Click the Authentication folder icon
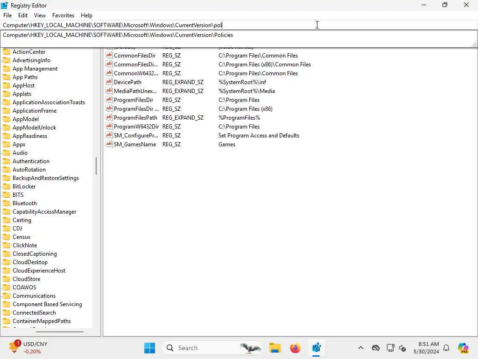478x359 pixels. [x=7, y=161]
